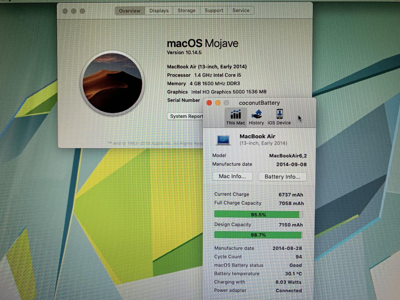Click the Serial Number label

[x=184, y=100]
